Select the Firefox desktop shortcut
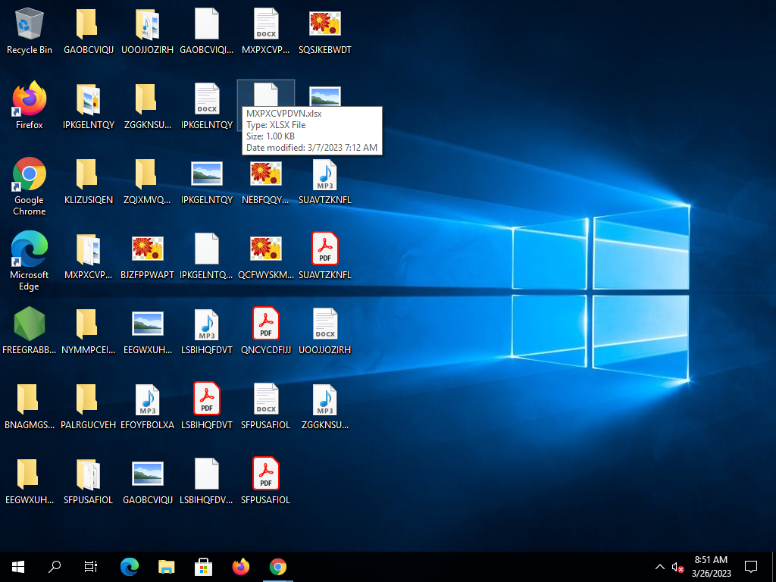The height and width of the screenshot is (582, 776). [30, 99]
